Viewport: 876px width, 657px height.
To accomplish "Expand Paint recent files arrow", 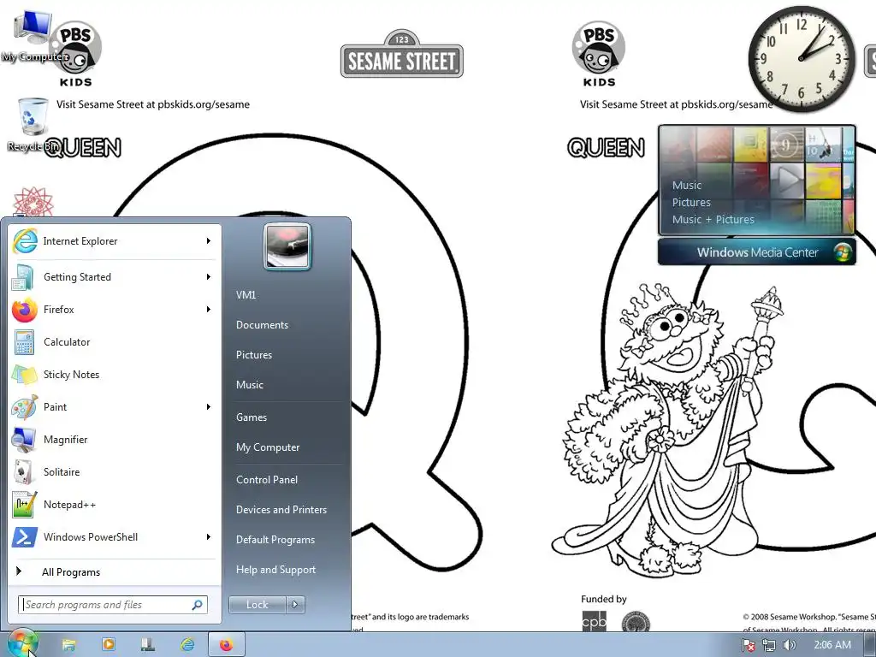I will [x=209, y=406].
